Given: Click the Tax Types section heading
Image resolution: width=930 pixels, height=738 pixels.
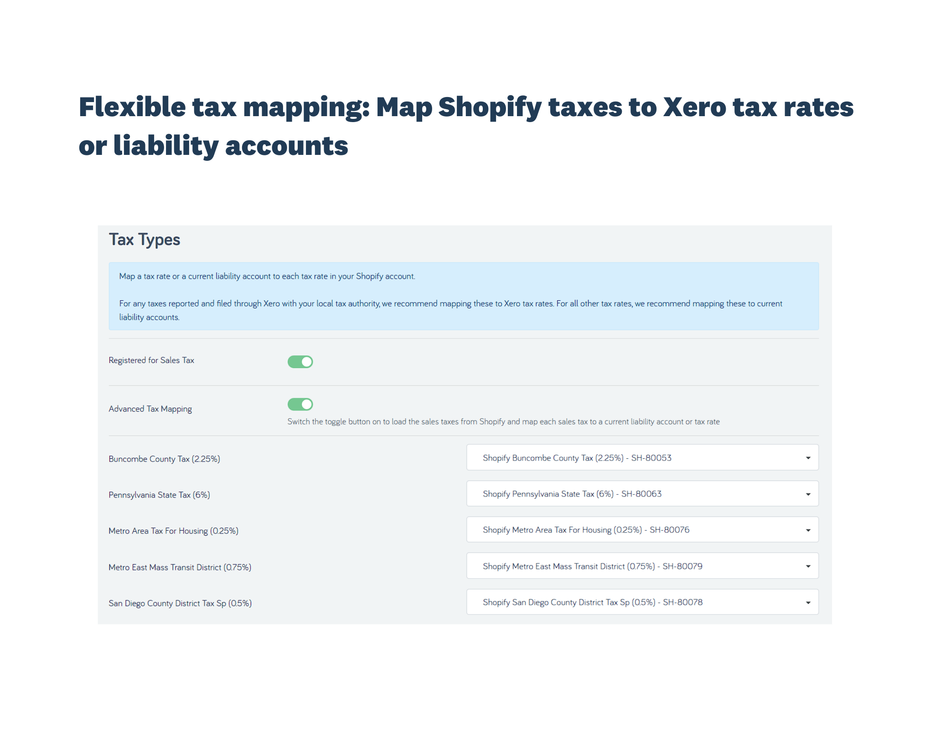Looking at the screenshot, I should (x=144, y=239).
